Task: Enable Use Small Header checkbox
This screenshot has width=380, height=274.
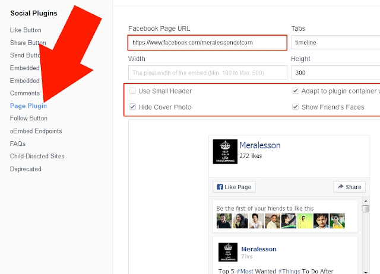Action: pyautogui.click(x=132, y=91)
